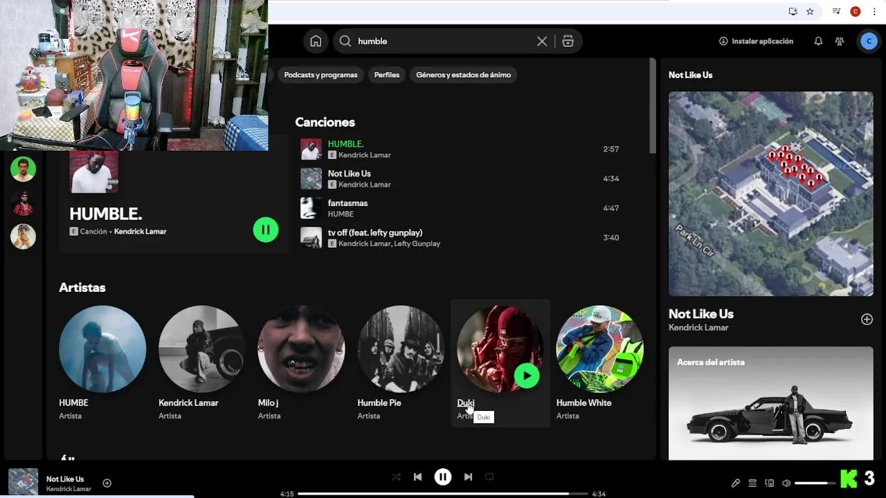The height and width of the screenshot is (498, 886).
Task: Skip to previous track
Action: pos(417,477)
